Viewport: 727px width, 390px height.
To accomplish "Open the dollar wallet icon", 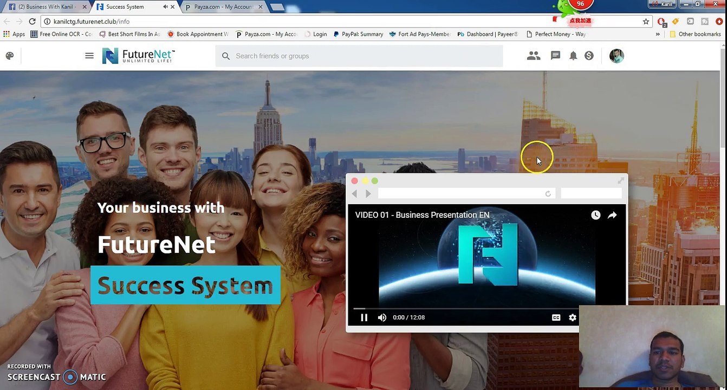I will point(589,56).
